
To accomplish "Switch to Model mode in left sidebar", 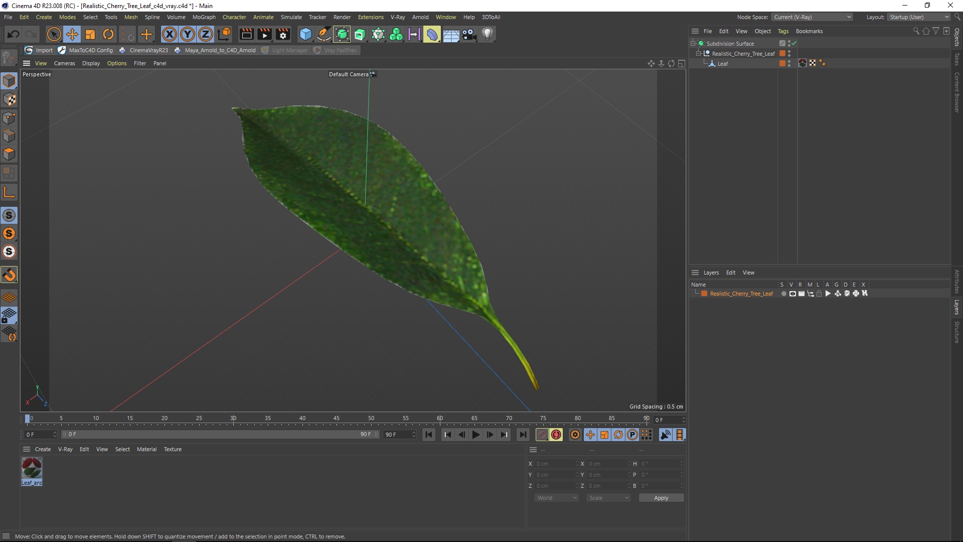I will click(x=9, y=80).
